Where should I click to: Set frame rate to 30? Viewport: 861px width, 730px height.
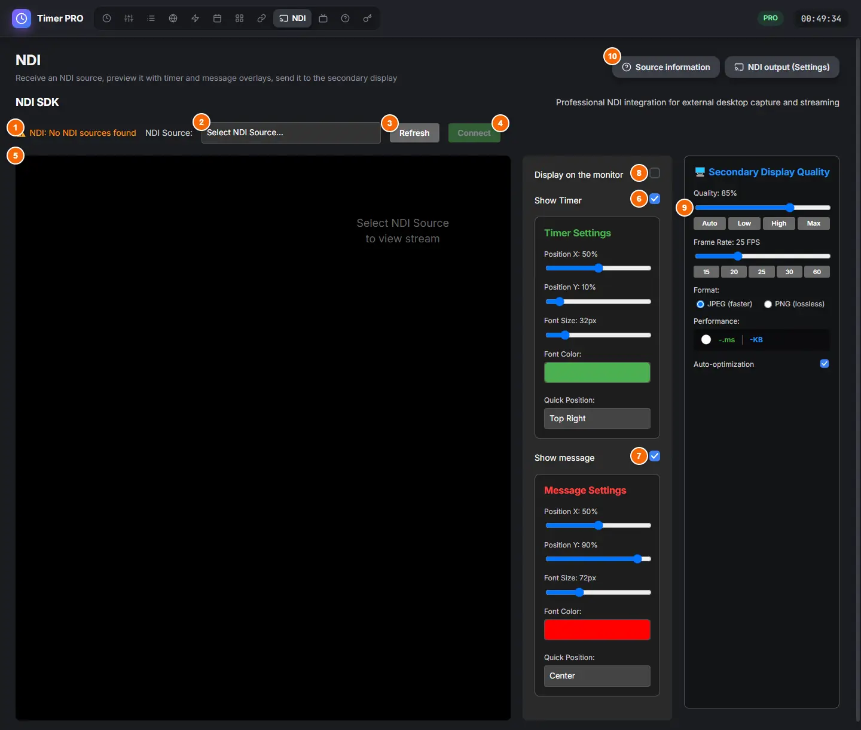pos(789,272)
